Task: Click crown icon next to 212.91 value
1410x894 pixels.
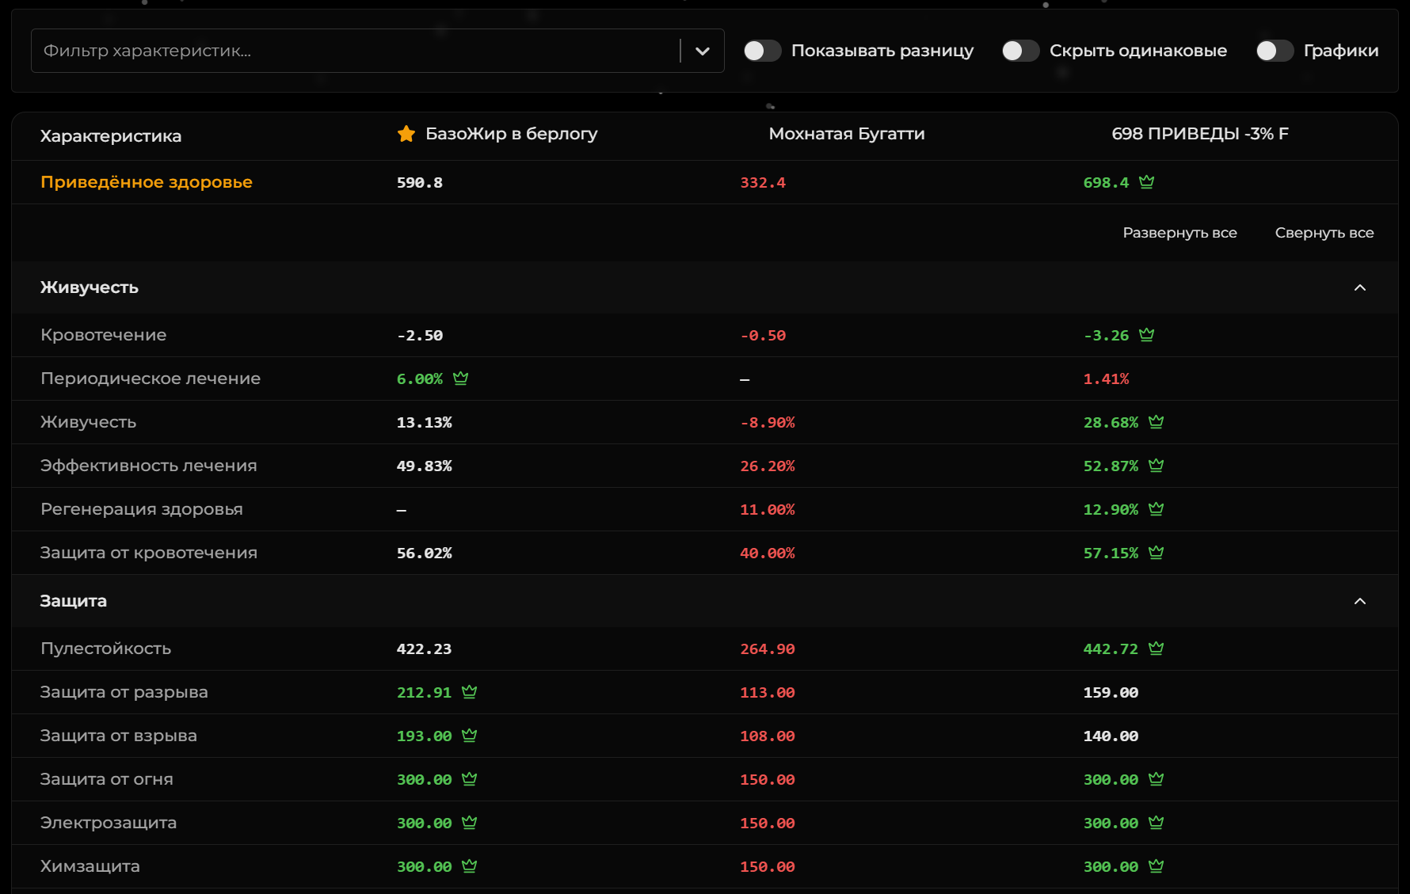Action: click(x=469, y=692)
